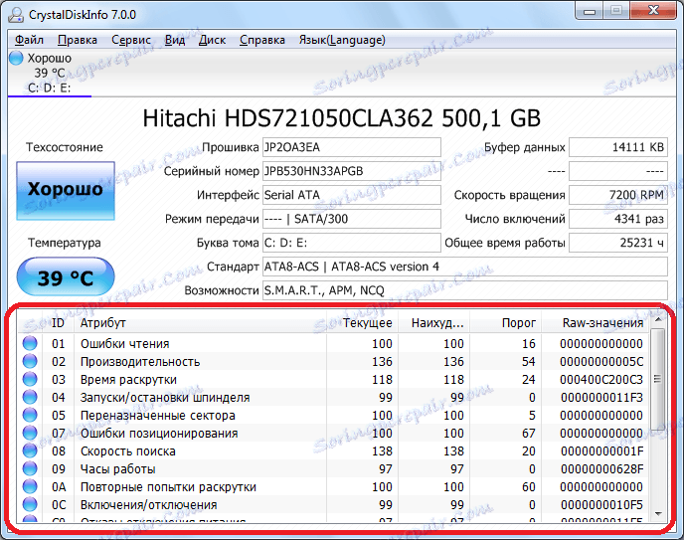Image resolution: width=684 pixels, height=540 pixels.
Task: Click status icon for Ошибки позиционирования row
Action: 30,434
